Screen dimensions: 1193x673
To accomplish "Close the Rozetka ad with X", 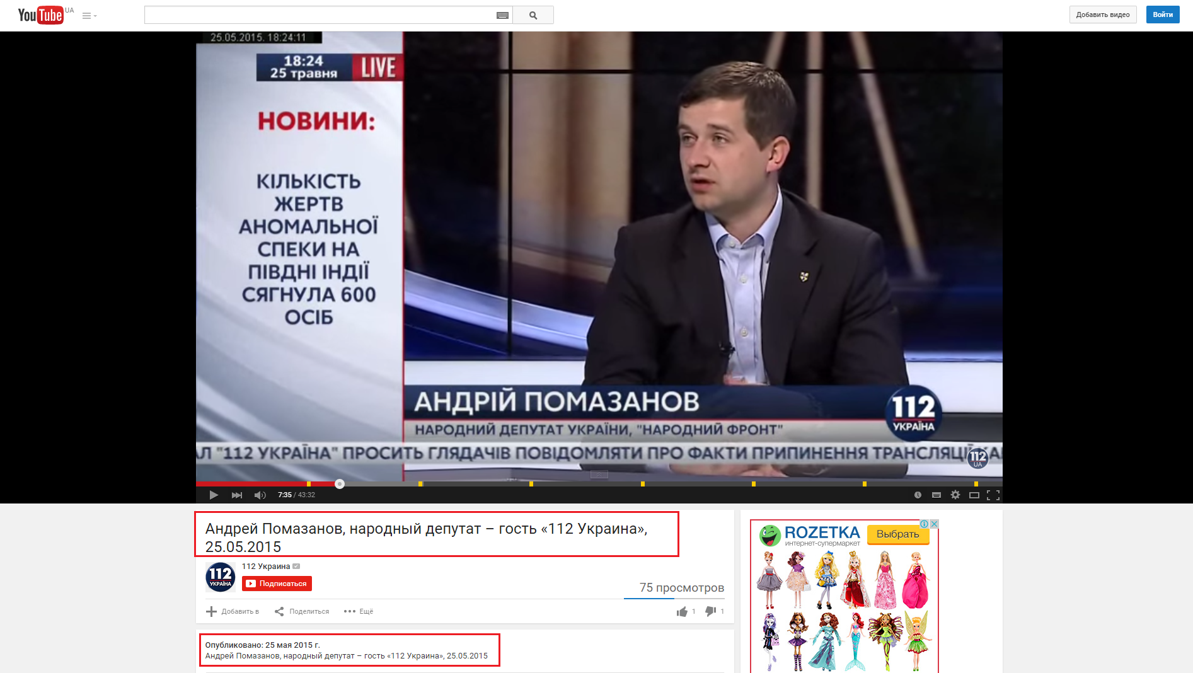I will 935,524.
